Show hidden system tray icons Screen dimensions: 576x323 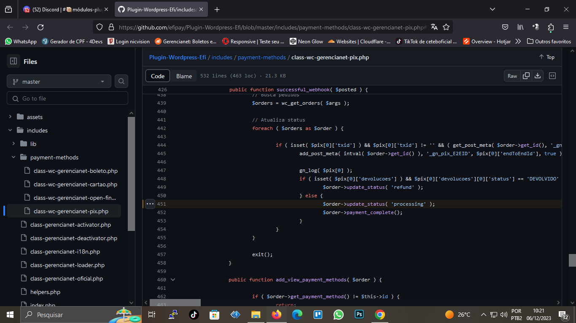click(x=483, y=315)
